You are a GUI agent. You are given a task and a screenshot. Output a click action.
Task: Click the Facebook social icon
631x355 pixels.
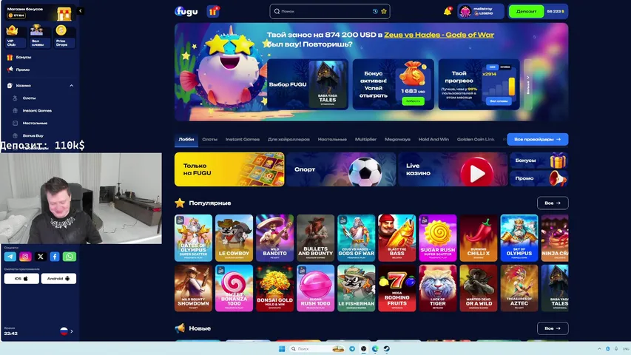[x=55, y=257]
